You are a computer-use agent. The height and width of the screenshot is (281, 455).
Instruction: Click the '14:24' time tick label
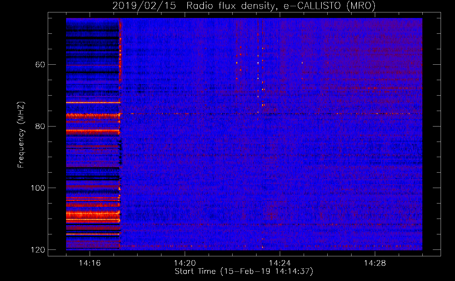pyautogui.click(x=280, y=263)
